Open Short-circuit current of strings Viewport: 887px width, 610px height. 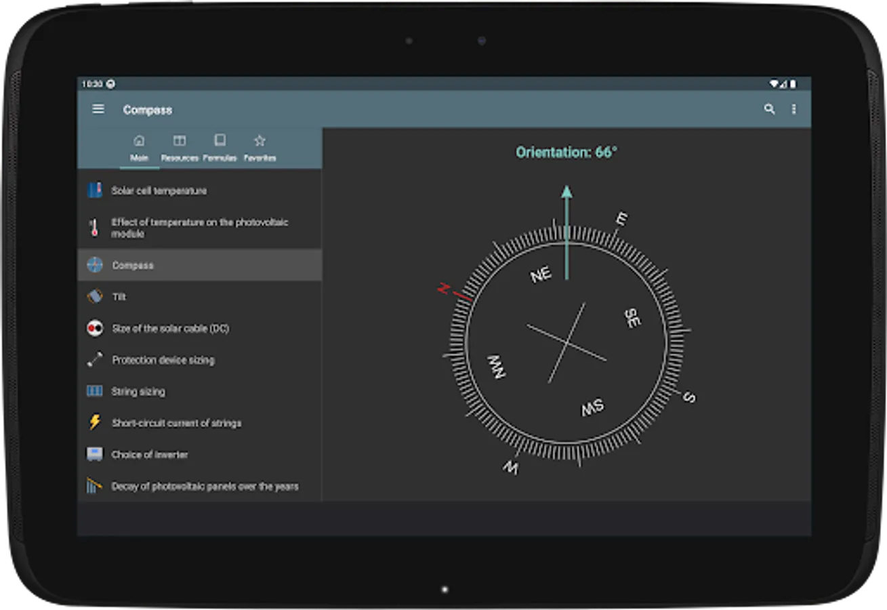[x=176, y=423]
